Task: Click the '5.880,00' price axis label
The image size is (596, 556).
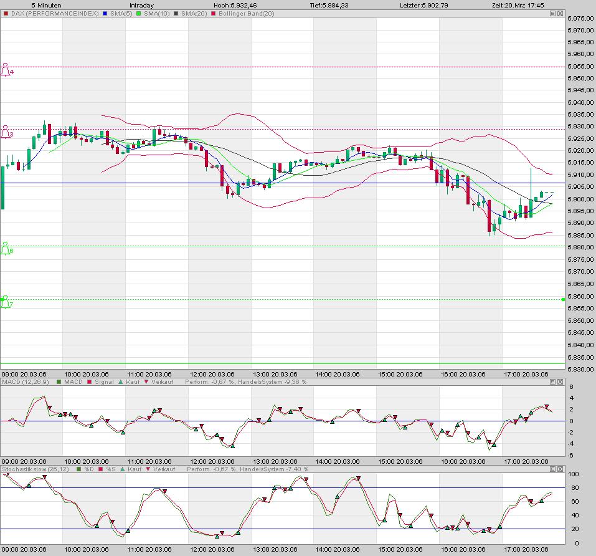Action: point(580,247)
